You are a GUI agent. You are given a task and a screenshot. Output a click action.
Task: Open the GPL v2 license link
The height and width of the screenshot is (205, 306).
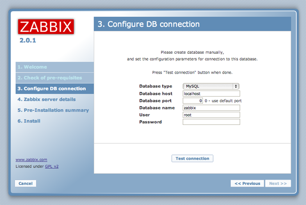point(52,166)
